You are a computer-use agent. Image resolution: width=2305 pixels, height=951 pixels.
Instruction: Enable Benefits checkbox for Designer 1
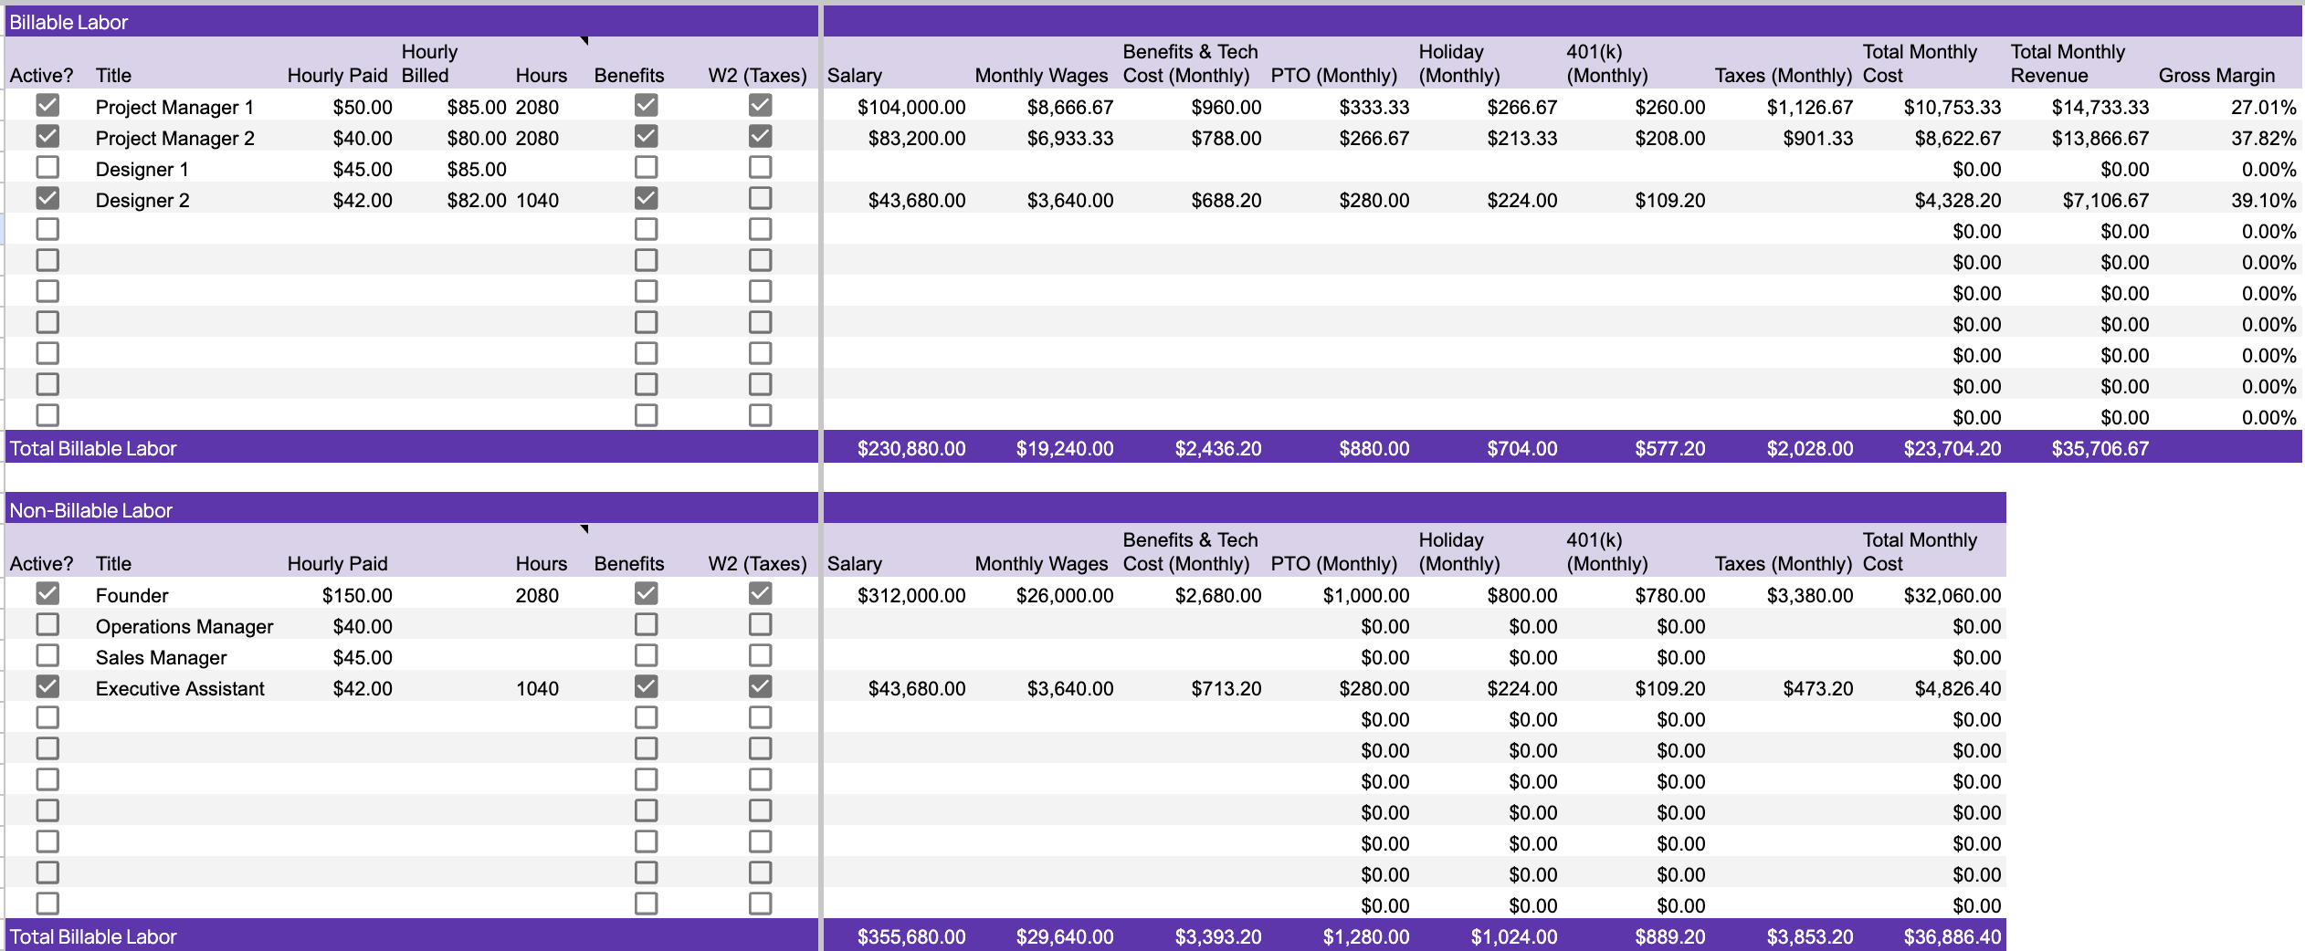646,168
